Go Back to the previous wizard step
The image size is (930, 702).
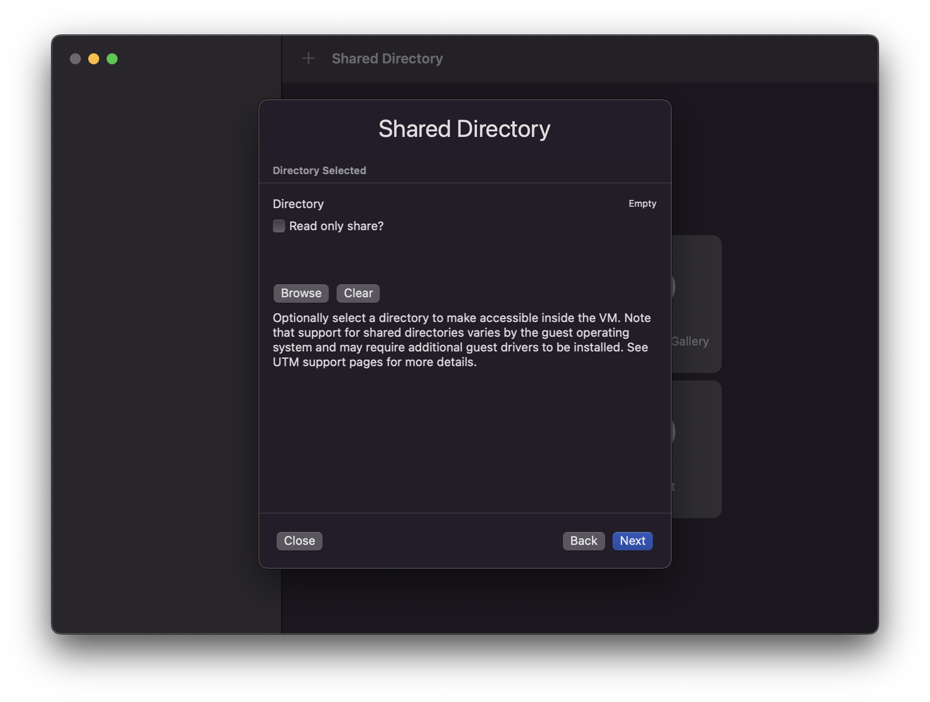point(583,541)
